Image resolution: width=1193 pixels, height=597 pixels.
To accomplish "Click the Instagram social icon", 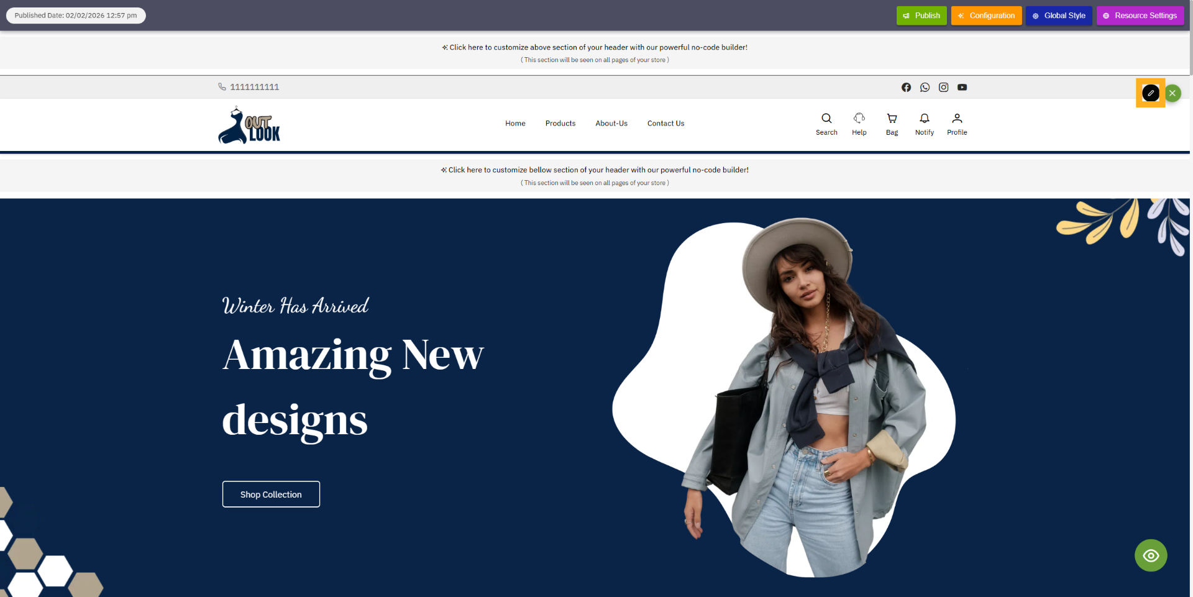I will coord(943,87).
